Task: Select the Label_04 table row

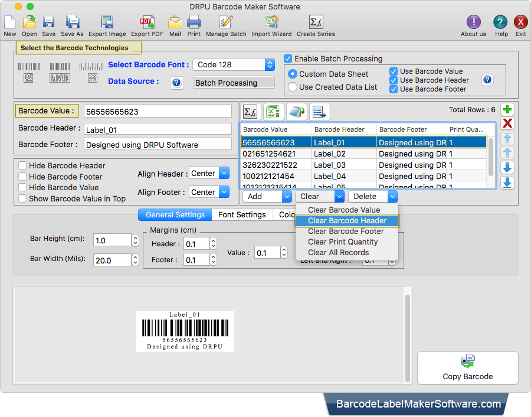Action: [x=363, y=176]
